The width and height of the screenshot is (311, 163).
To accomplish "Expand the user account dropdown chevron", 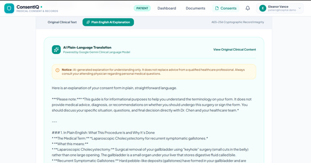I will [299, 8].
